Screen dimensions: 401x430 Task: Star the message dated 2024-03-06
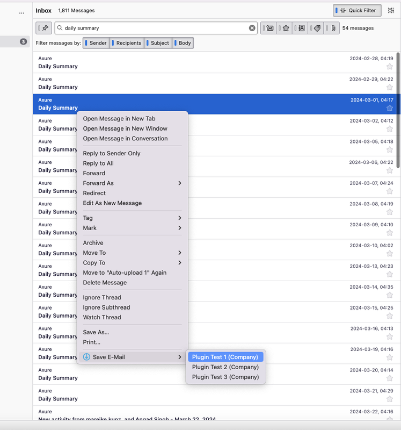click(390, 170)
